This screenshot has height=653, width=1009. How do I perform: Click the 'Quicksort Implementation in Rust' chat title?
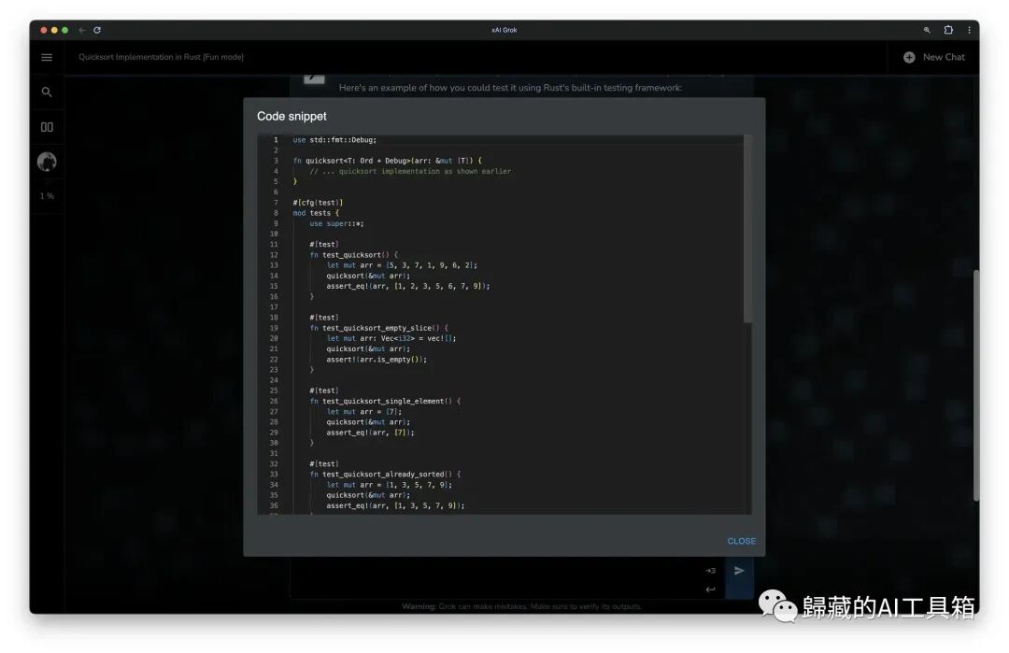pyautogui.click(x=161, y=57)
